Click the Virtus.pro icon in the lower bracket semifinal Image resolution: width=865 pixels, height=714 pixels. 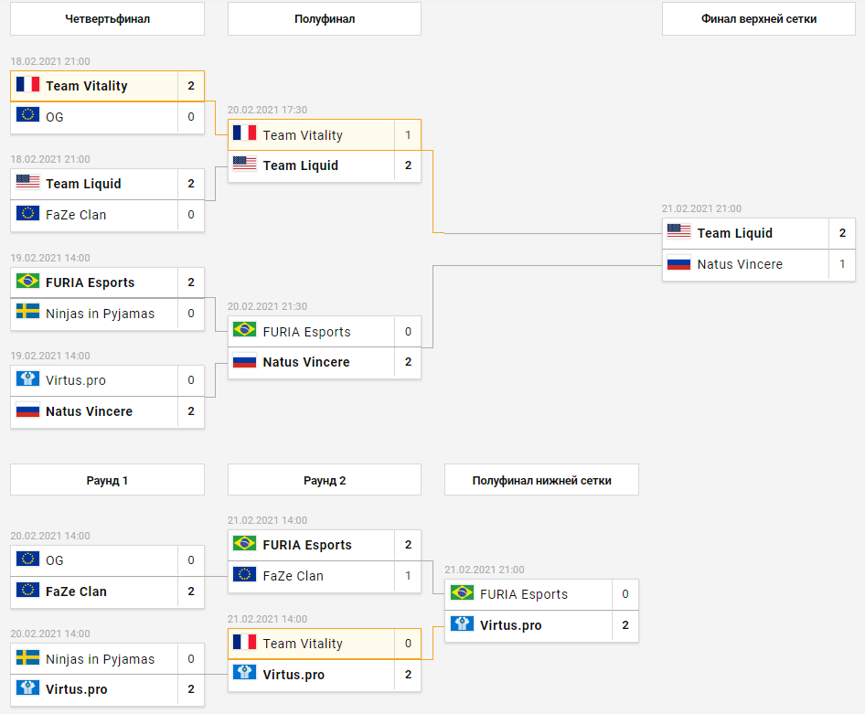462,623
